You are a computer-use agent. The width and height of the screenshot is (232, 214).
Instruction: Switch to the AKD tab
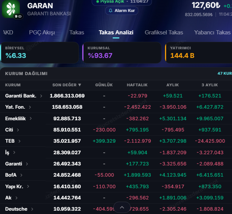(8, 32)
